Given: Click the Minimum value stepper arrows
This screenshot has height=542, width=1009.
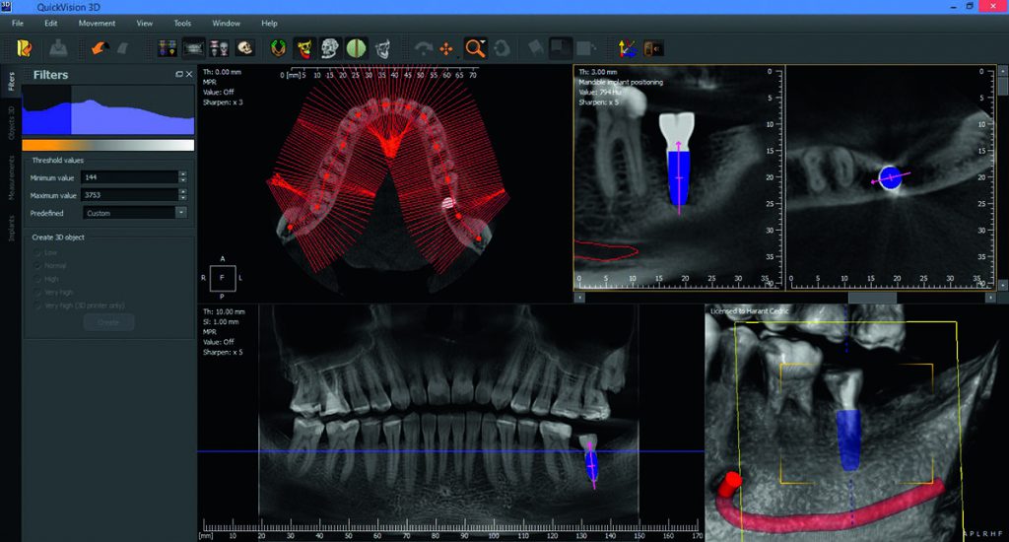Looking at the screenshot, I should pos(182,177).
